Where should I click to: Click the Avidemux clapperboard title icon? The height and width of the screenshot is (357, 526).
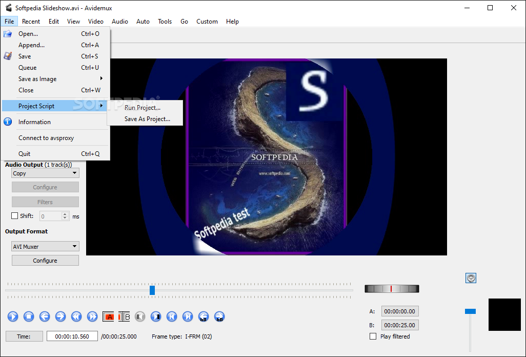pyautogui.click(x=8, y=8)
